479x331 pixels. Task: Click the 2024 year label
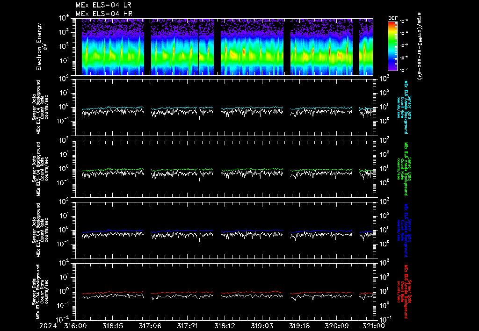point(47,326)
